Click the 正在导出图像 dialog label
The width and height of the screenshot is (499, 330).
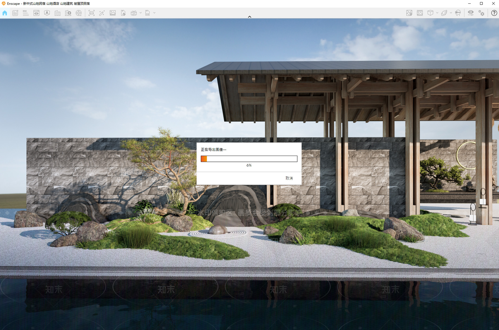pos(214,150)
